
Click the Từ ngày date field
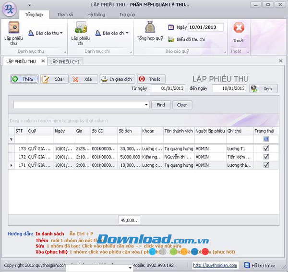(168, 88)
